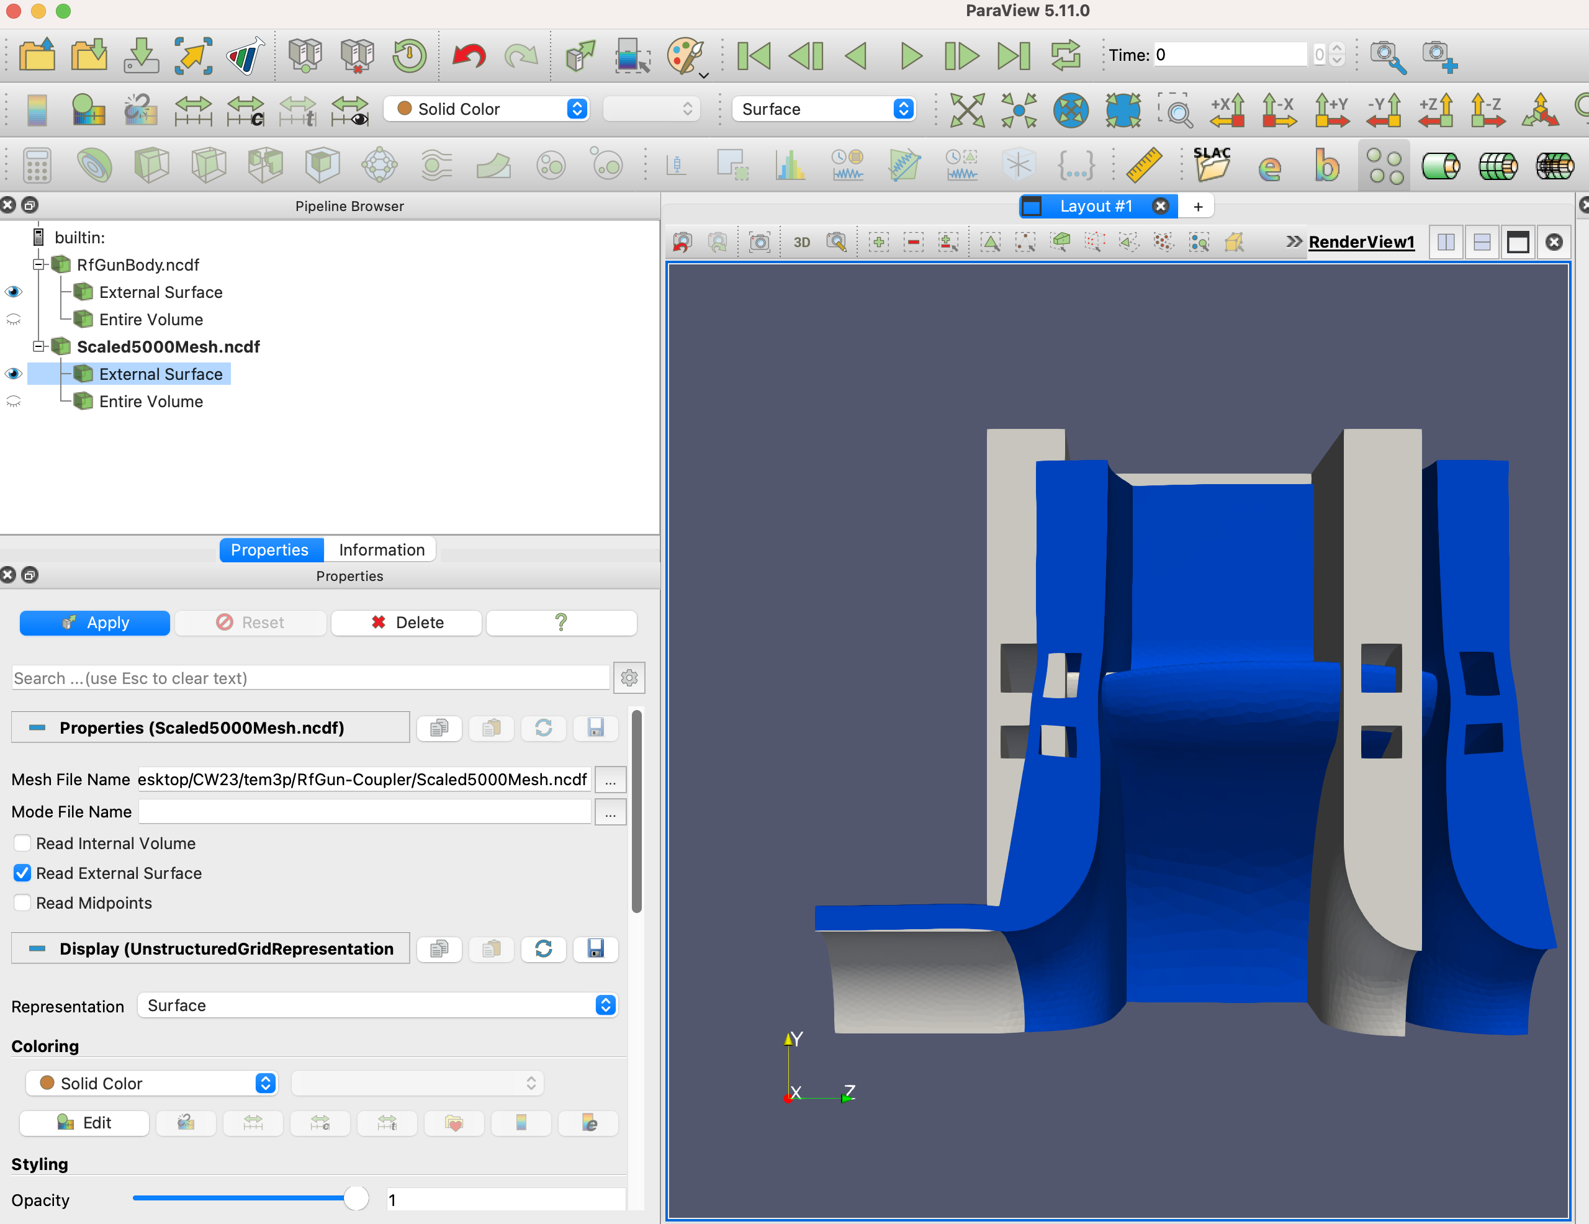Click the Clip filter icon
Viewport: 1589px width, 1224px height.
pyautogui.click(x=151, y=165)
